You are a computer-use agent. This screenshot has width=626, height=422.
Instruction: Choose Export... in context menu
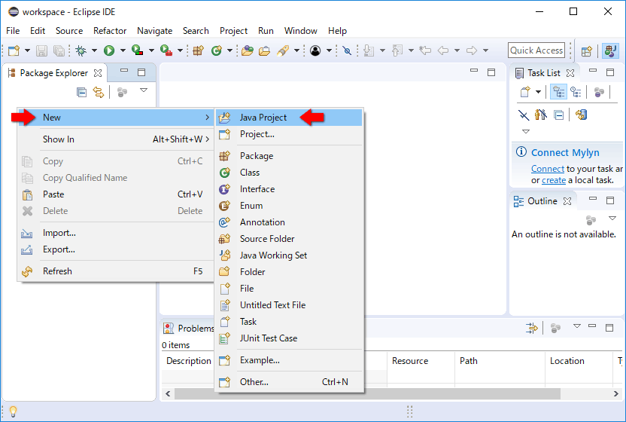pos(115,249)
